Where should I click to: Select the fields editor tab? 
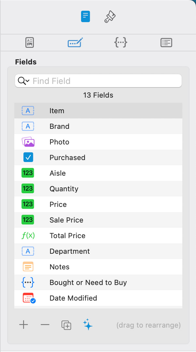pyautogui.click(x=75, y=43)
